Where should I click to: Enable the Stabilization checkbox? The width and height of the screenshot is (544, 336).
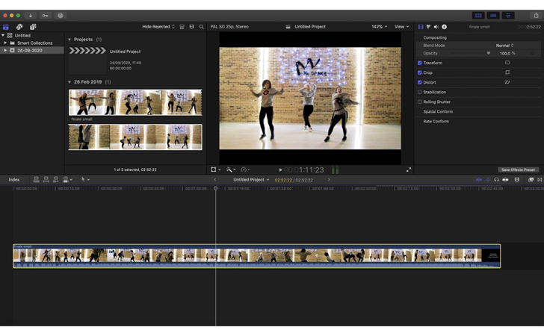(420, 92)
